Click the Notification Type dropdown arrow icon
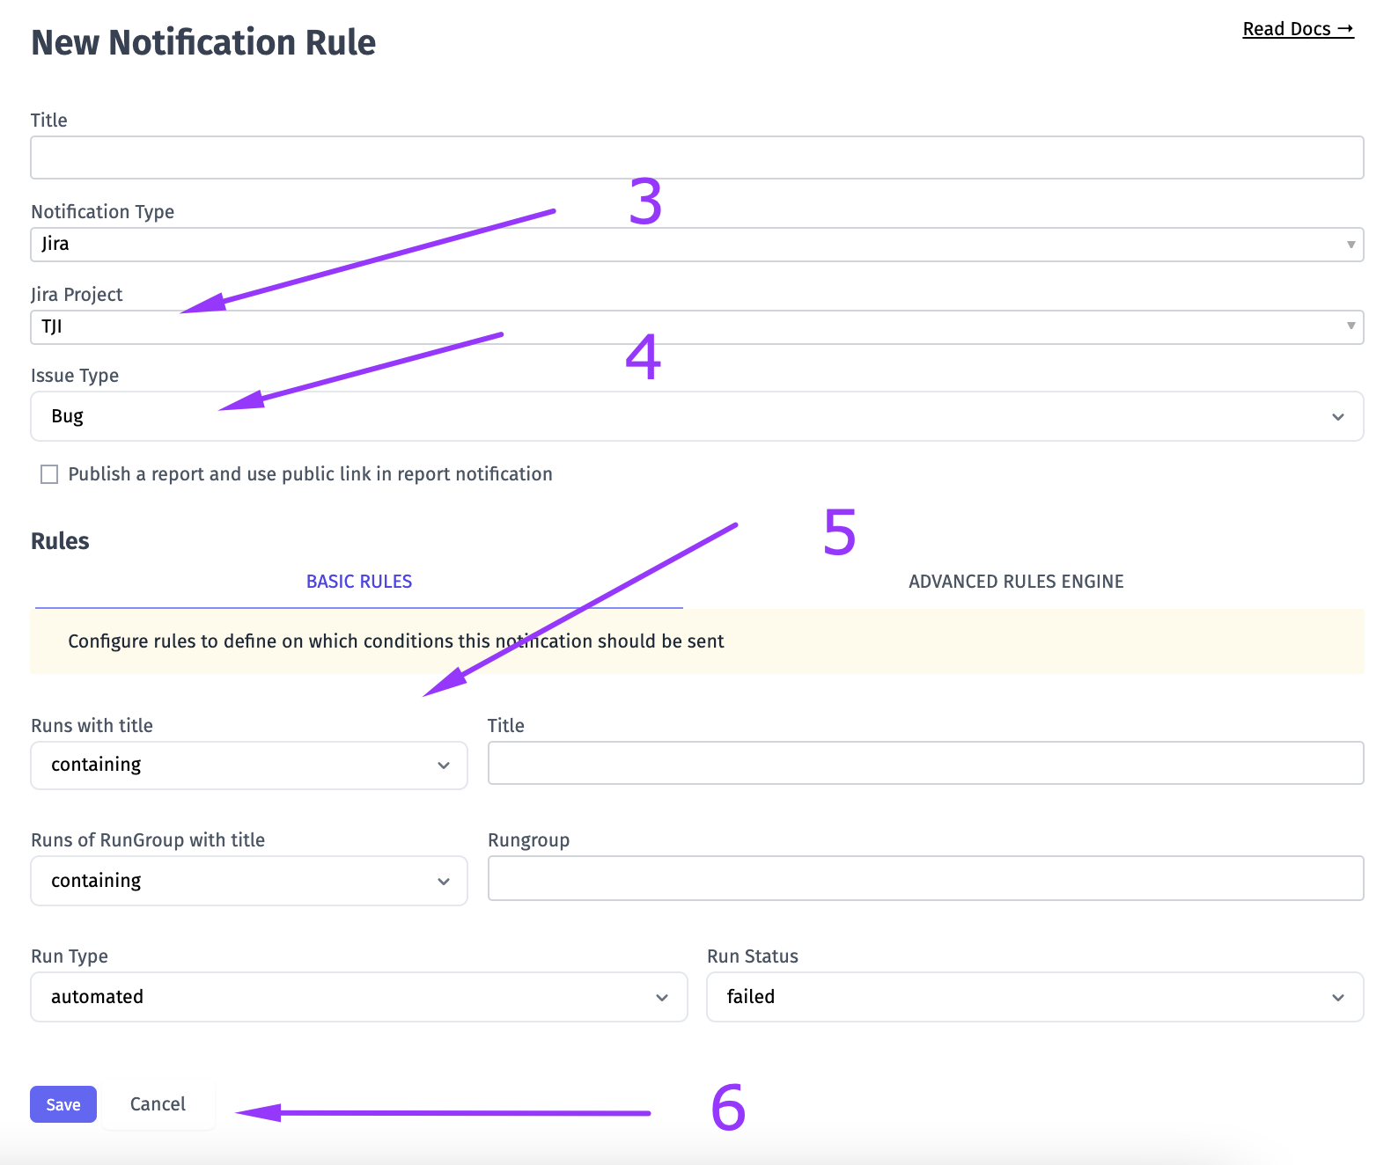 coord(1351,245)
